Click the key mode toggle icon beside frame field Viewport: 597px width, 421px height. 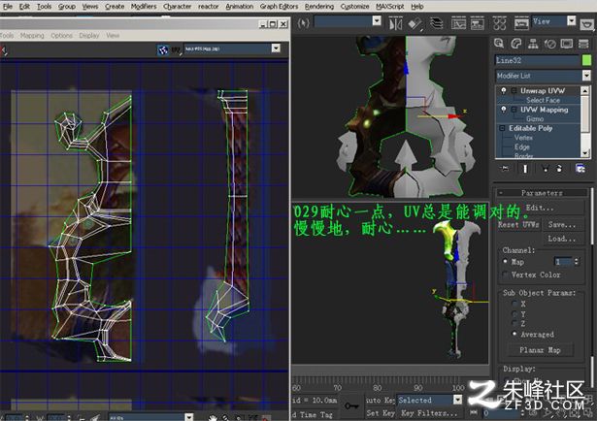pos(474,412)
